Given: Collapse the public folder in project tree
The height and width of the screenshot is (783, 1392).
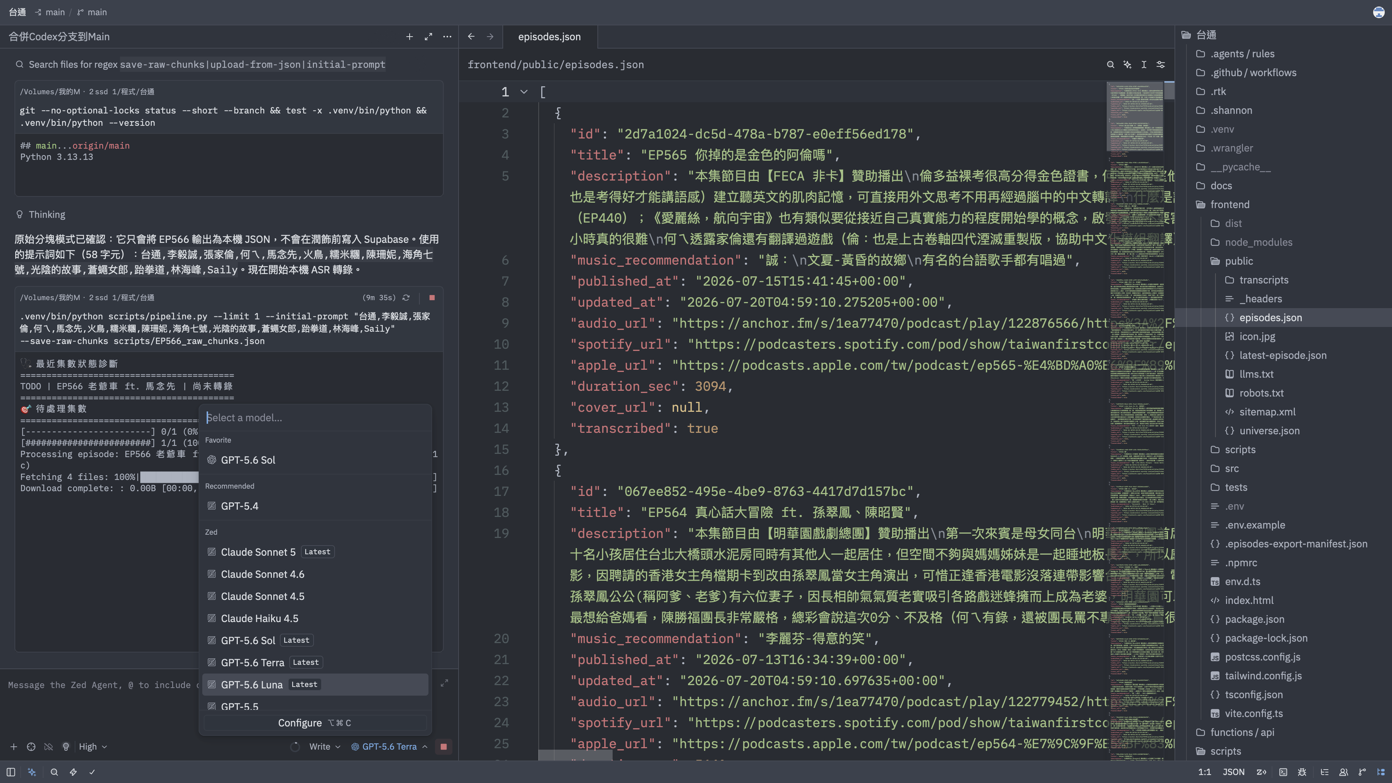Looking at the screenshot, I should (x=1239, y=261).
